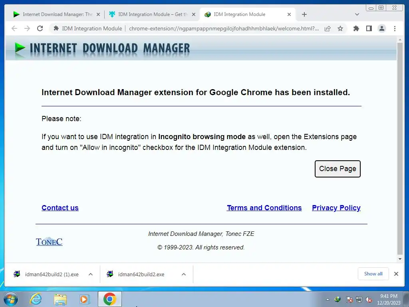
Task: Click the Show desktop strip beside the clock
Action: click(x=407, y=299)
